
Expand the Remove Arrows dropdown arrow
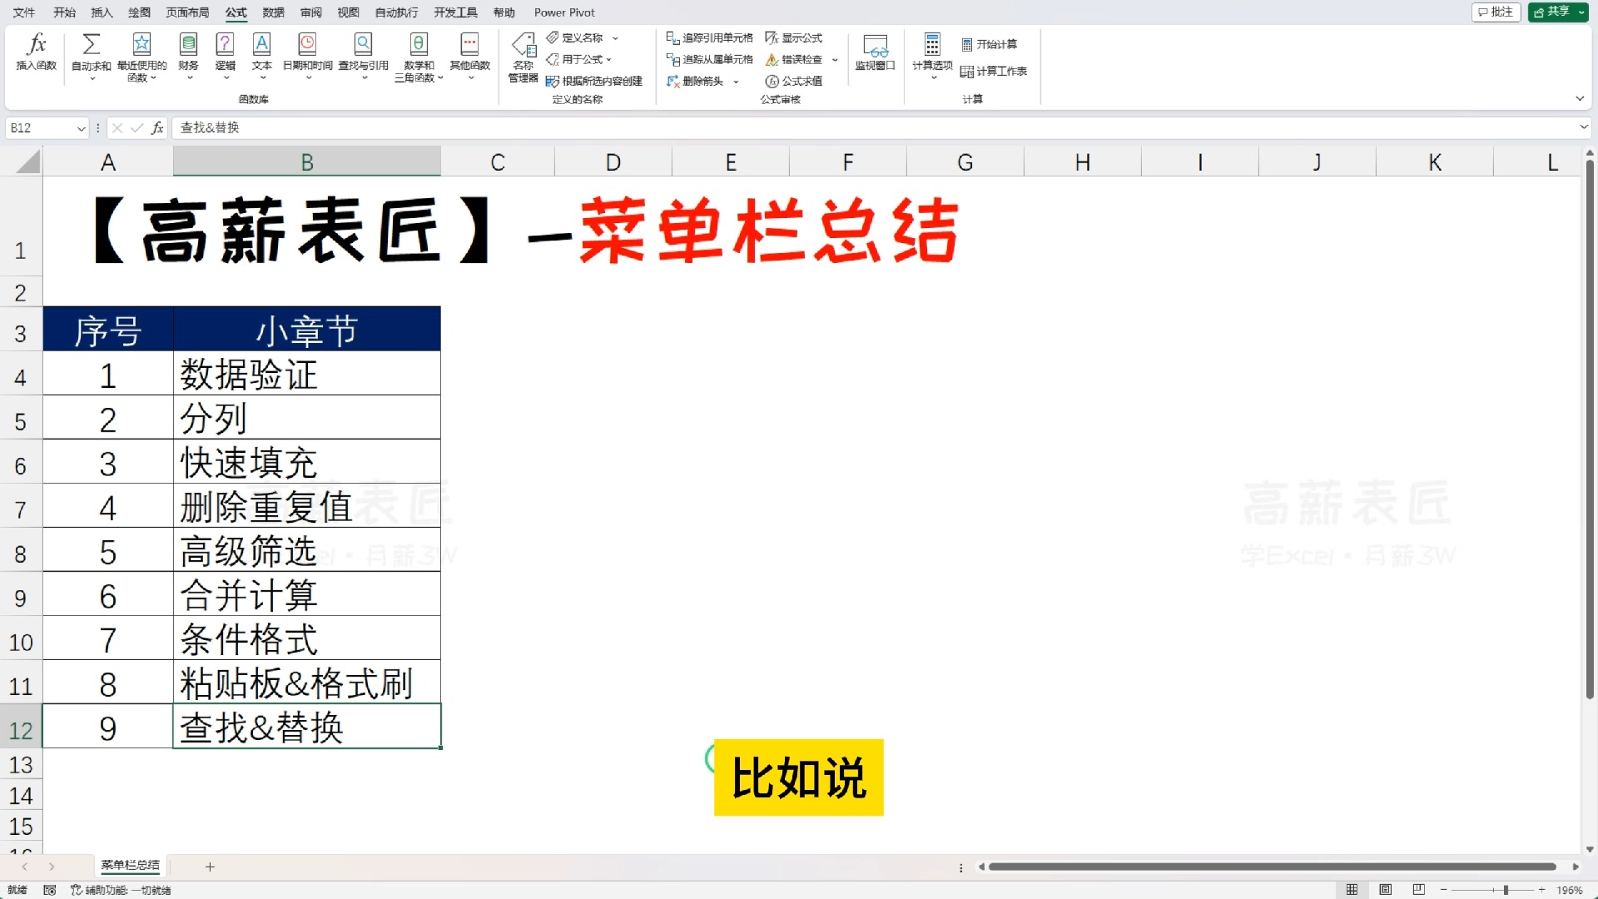[736, 82]
